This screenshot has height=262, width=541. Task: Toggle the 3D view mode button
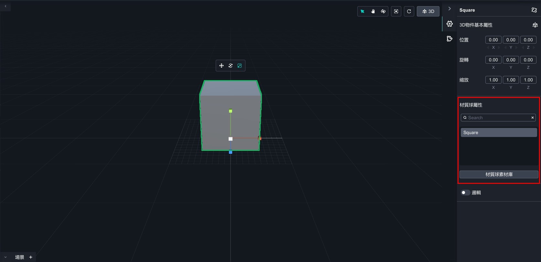click(428, 11)
